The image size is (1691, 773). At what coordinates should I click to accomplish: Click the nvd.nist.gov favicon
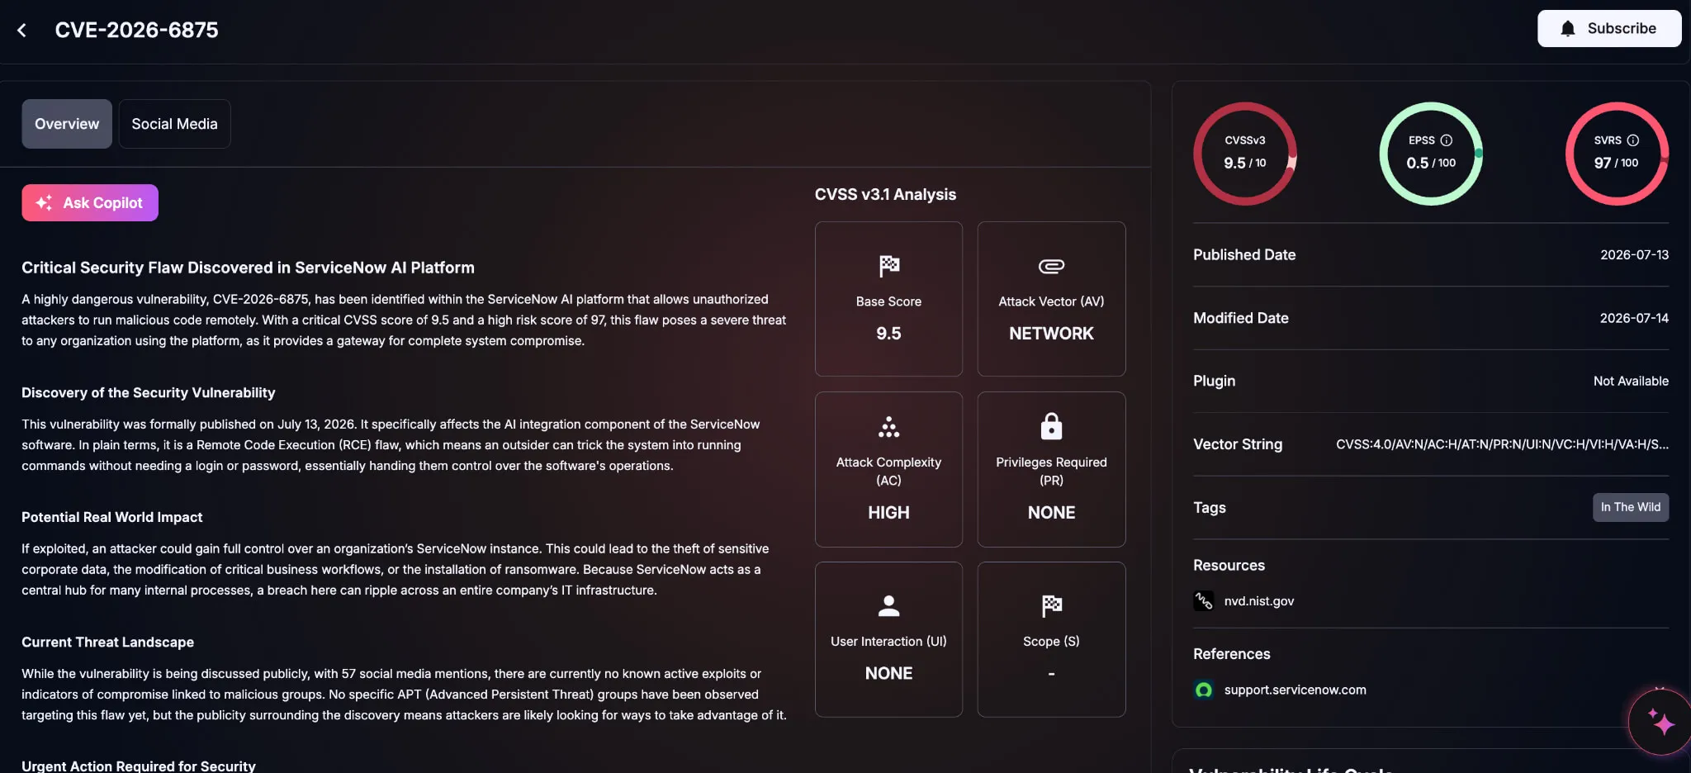[x=1203, y=601]
